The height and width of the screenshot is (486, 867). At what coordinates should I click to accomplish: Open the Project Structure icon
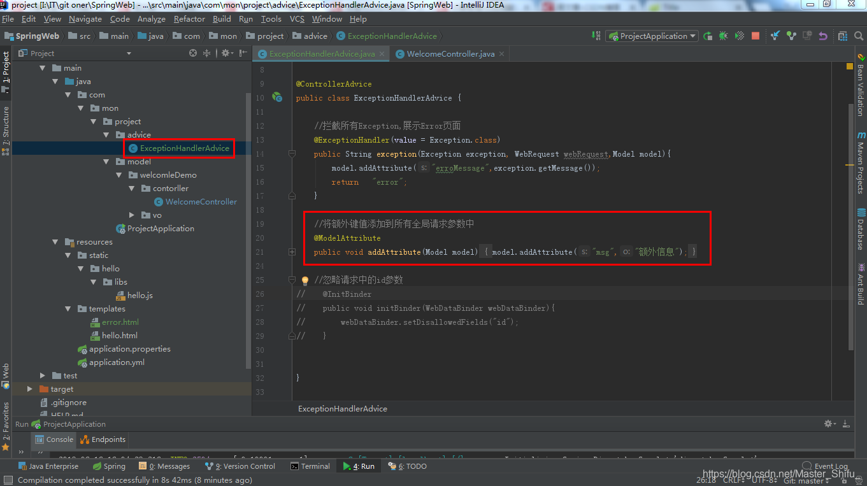(x=843, y=36)
